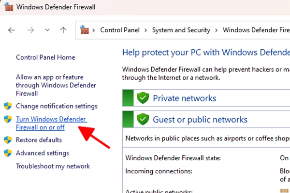Click the 'Help protect your PC' heading

point(206,53)
